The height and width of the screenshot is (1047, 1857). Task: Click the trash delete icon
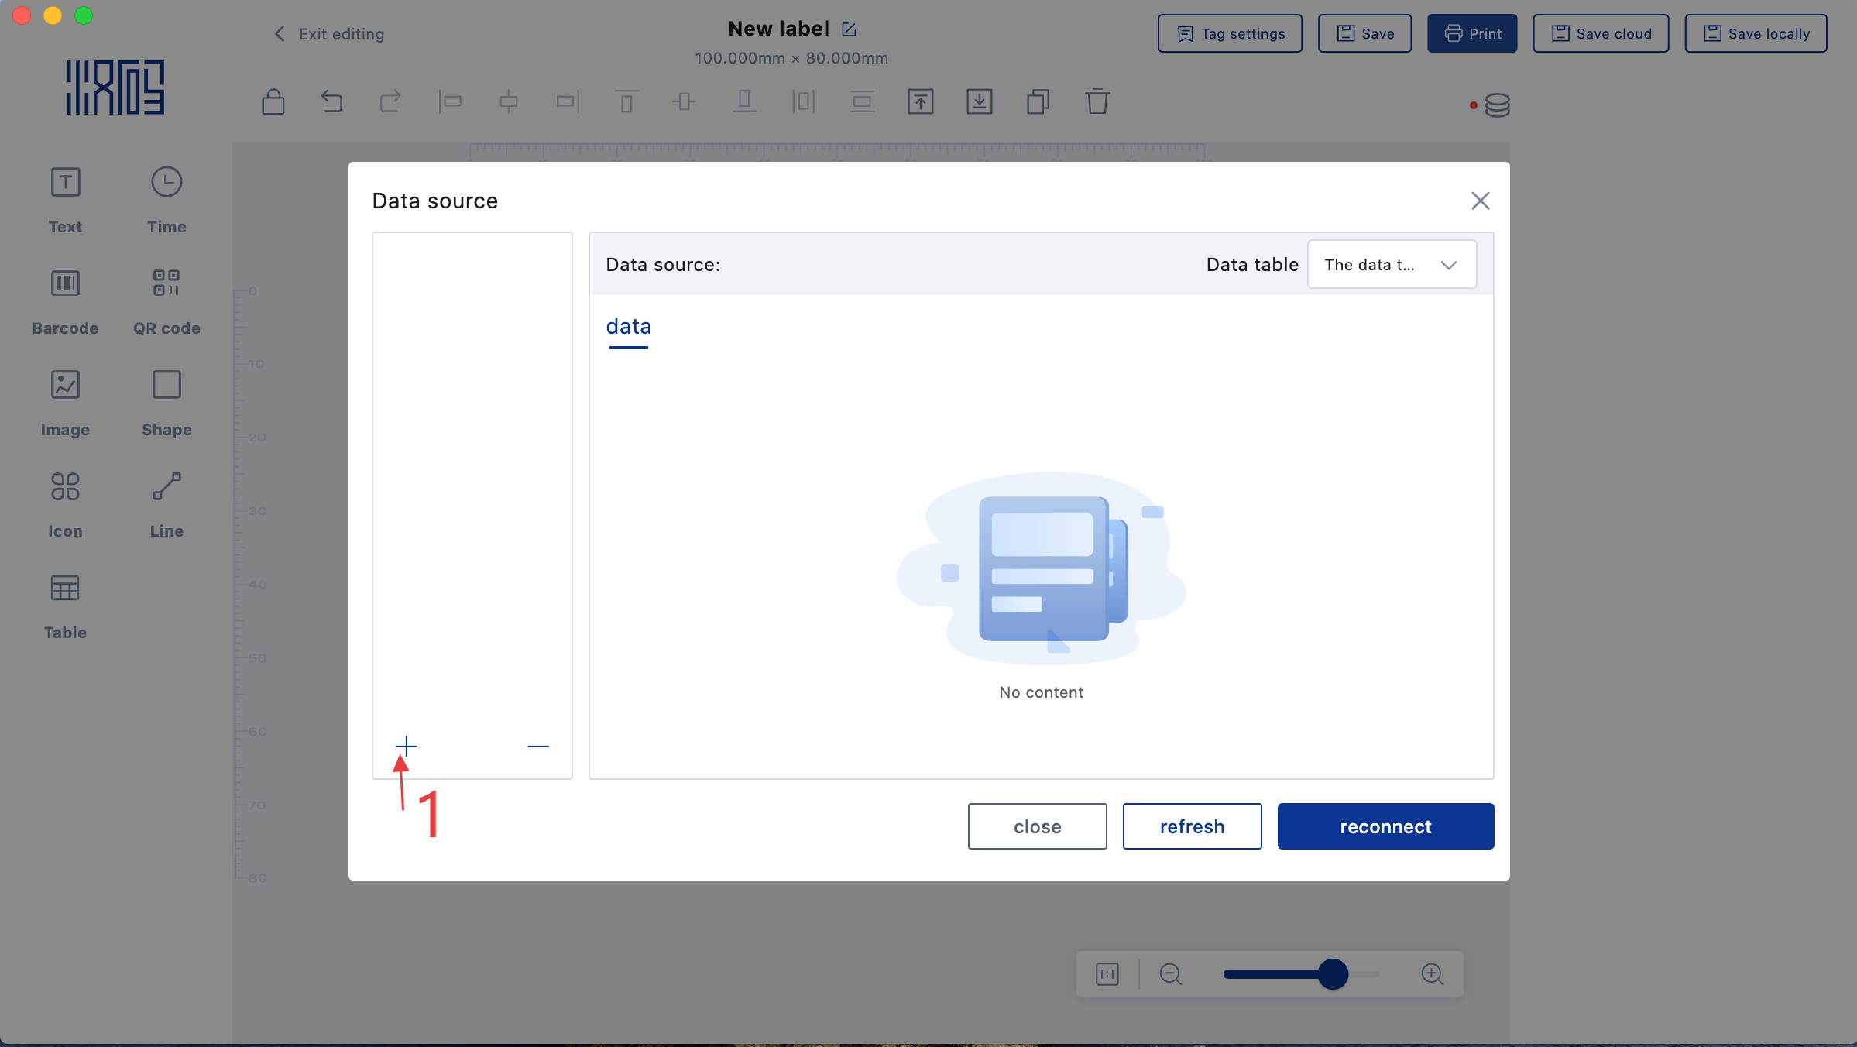tap(1097, 101)
